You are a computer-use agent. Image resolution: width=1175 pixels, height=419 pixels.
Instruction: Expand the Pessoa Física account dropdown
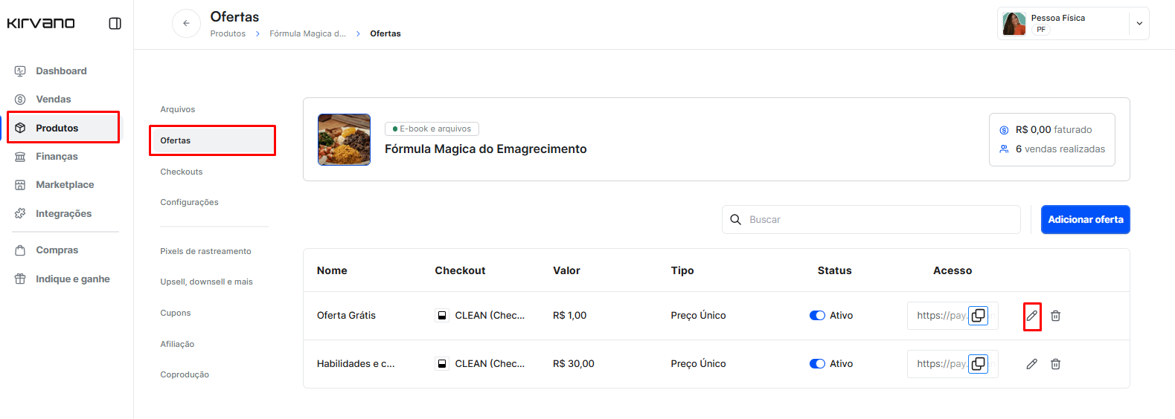(1139, 24)
